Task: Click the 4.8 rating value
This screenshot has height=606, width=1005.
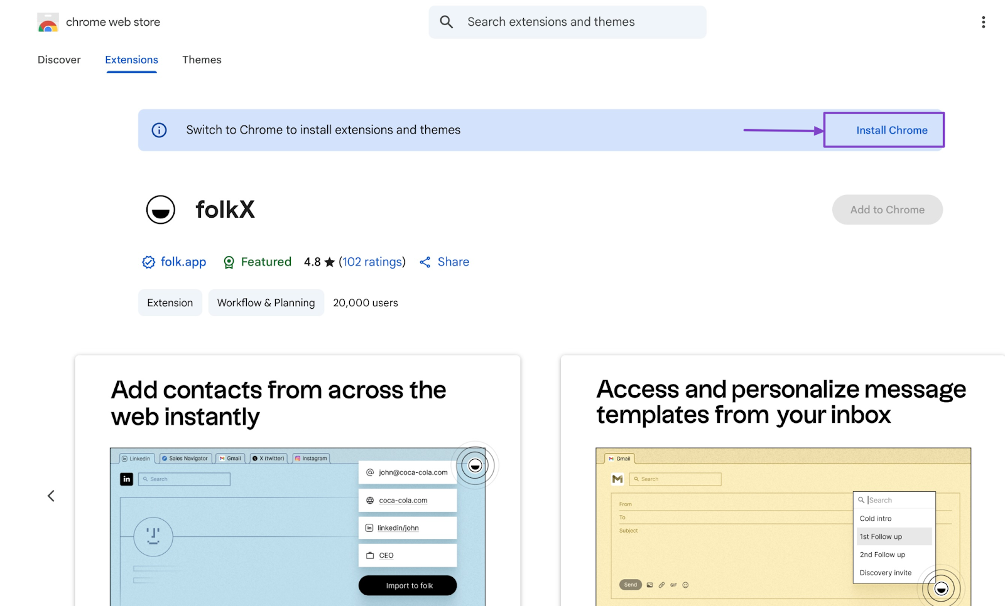Action: click(312, 262)
